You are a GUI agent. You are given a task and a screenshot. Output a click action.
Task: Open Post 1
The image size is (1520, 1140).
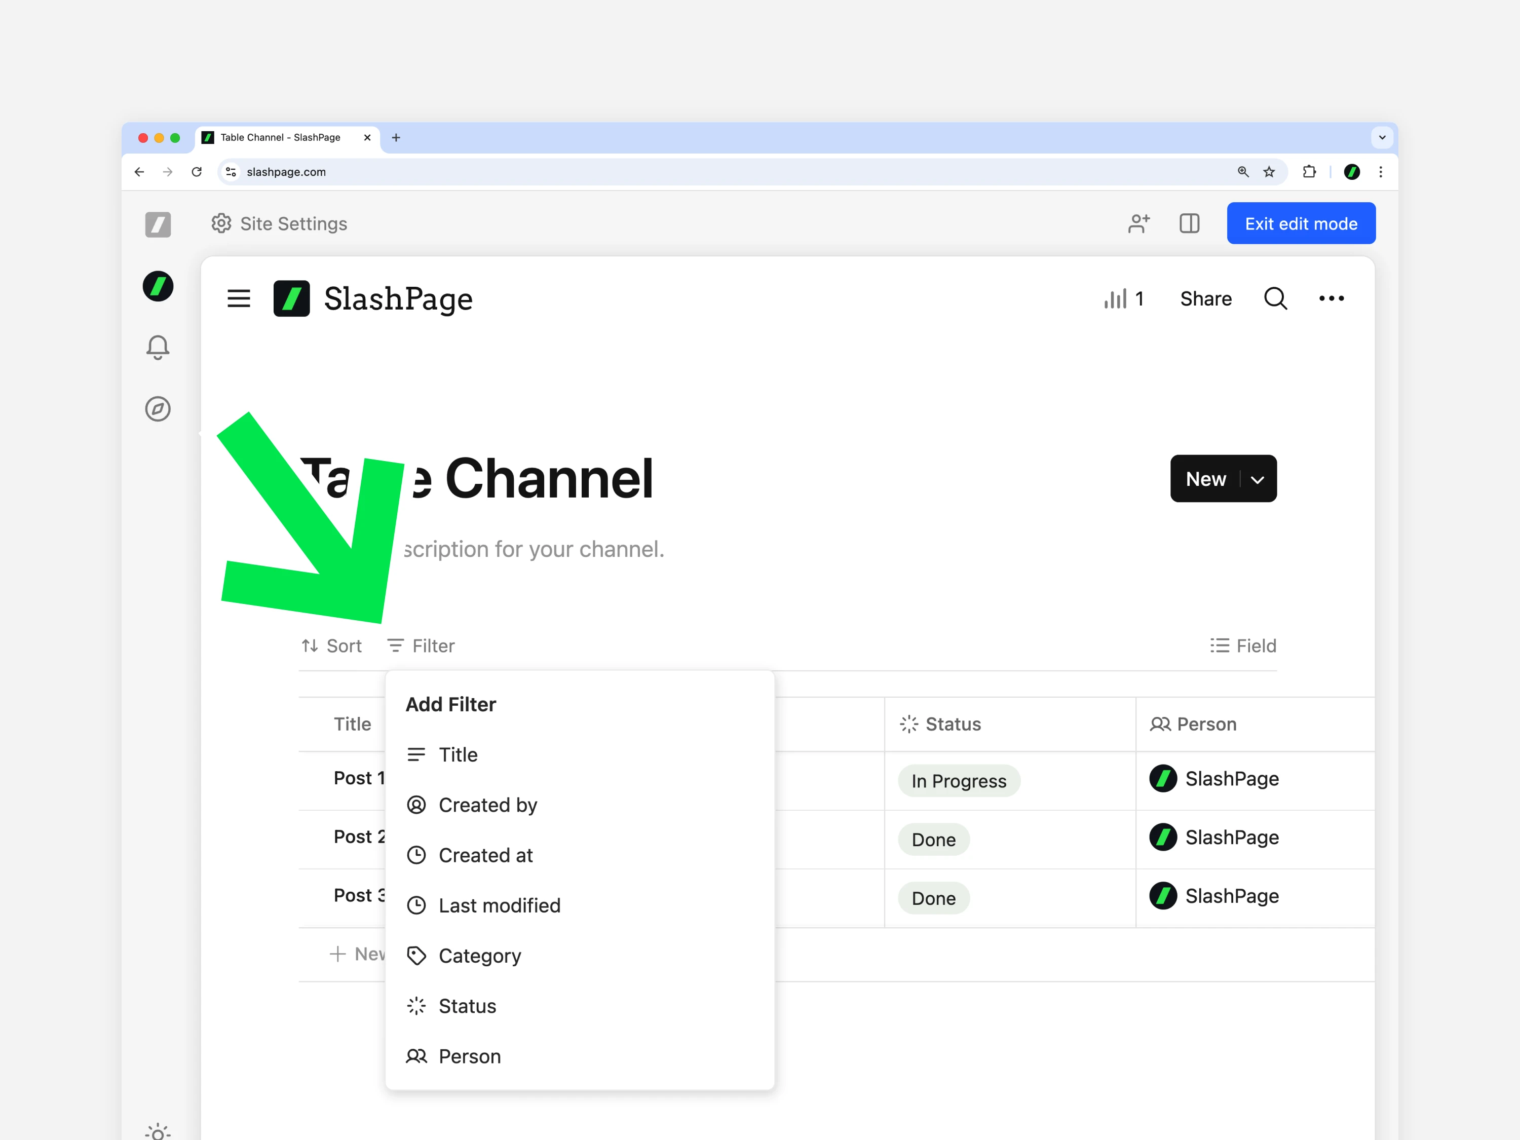click(359, 778)
